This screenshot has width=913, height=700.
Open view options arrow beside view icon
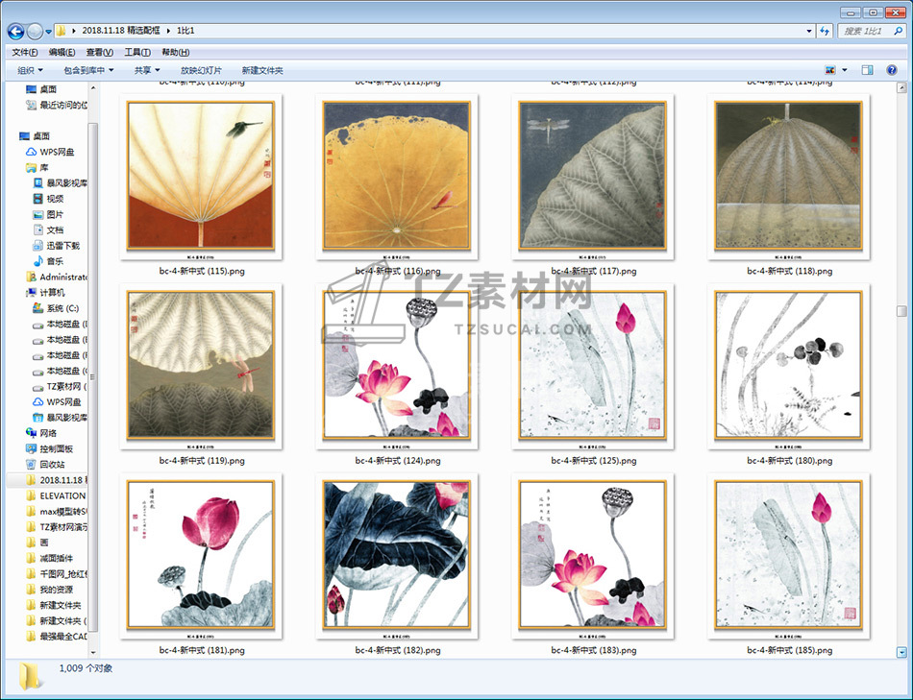[845, 70]
